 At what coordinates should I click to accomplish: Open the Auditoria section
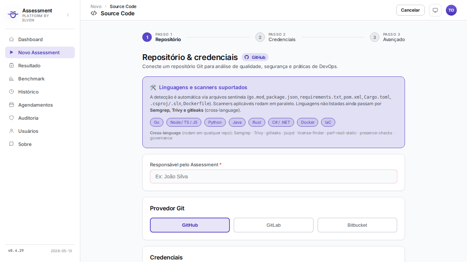40,118
